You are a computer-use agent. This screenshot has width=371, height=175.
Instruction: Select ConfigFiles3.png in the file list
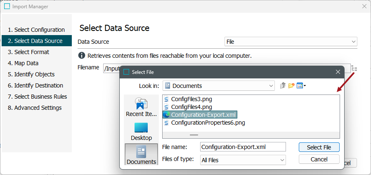tap(191, 99)
